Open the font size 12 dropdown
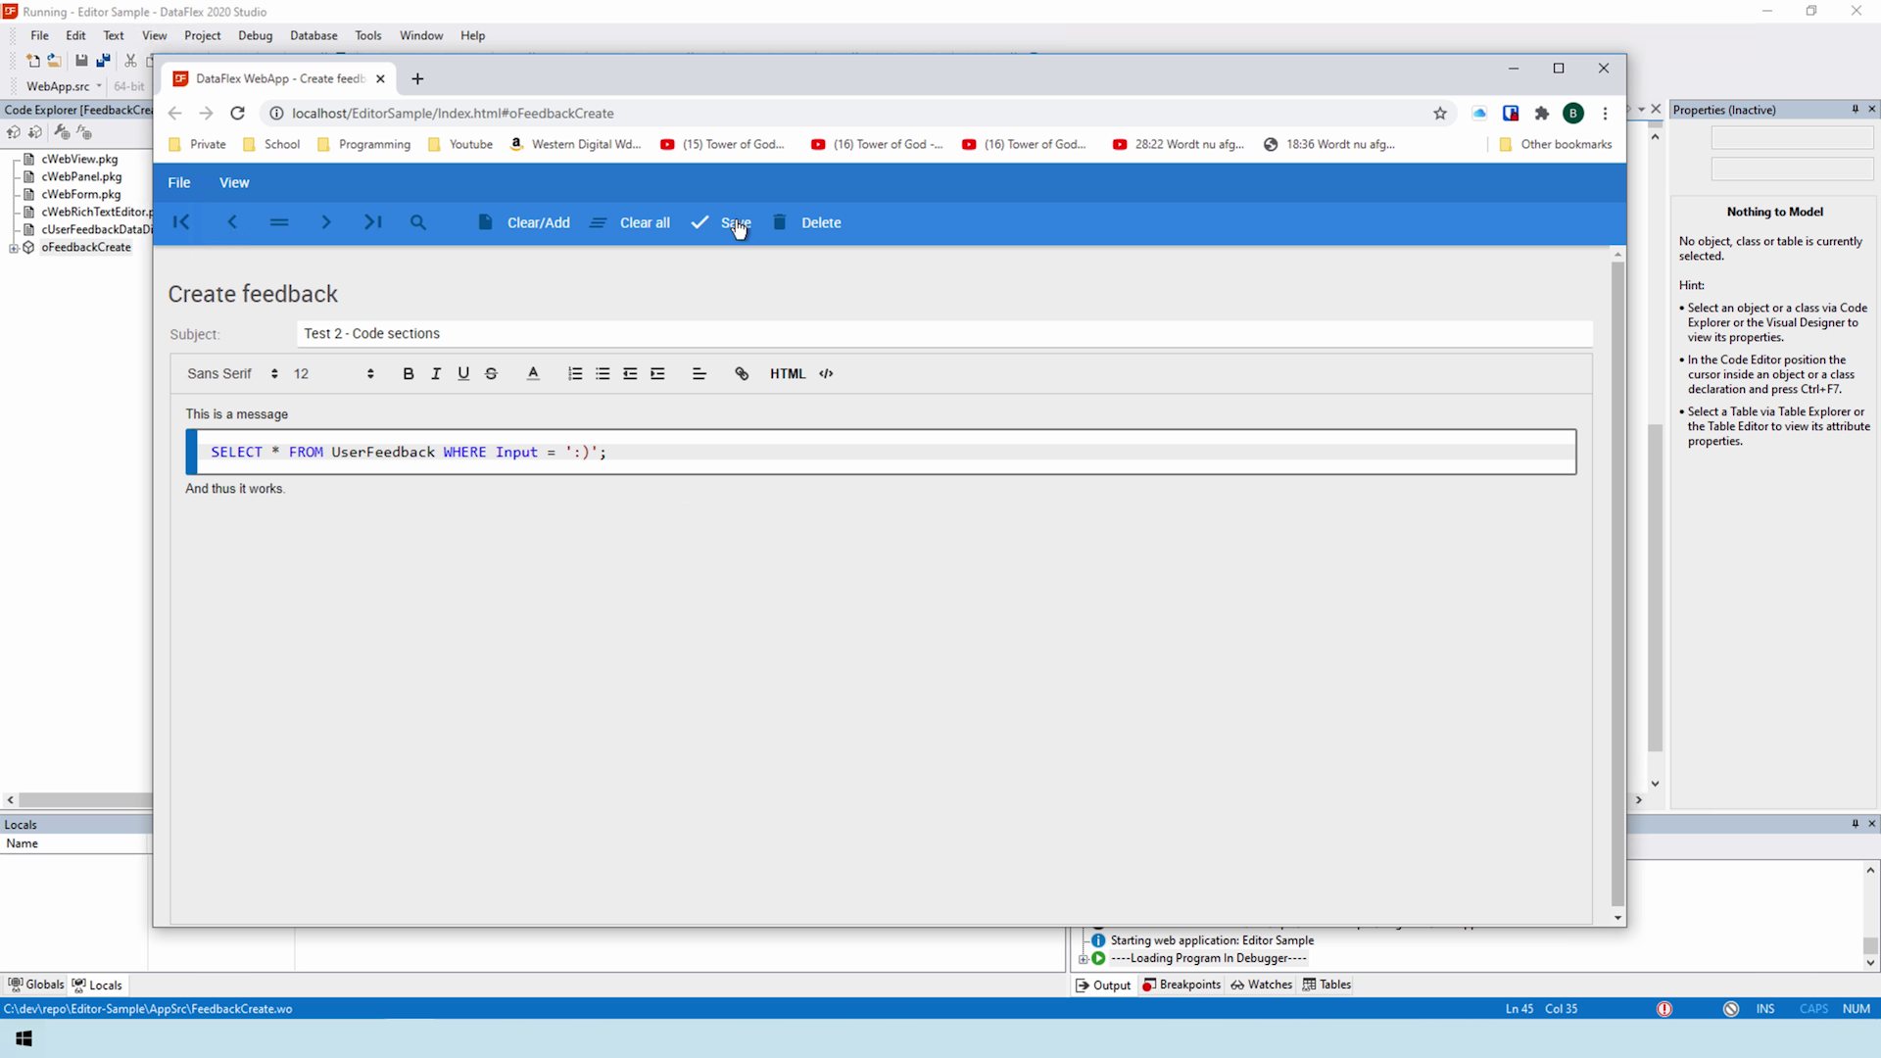1881x1058 pixels. coord(333,373)
